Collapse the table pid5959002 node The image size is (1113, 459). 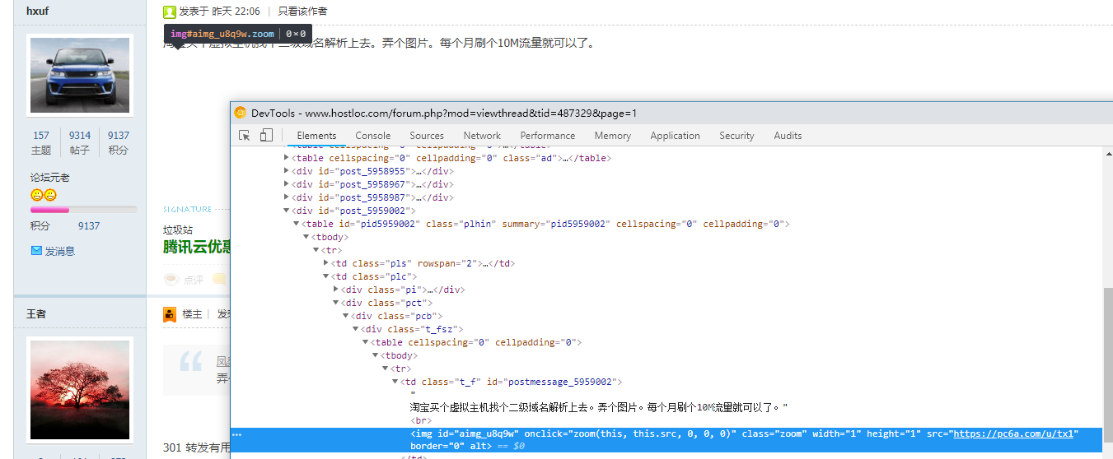tap(297, 224)
